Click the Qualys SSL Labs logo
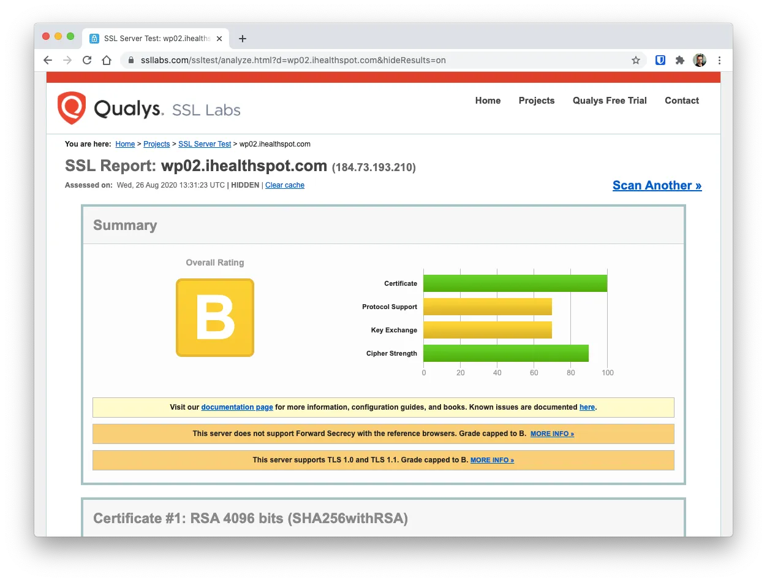 point(149,109)
